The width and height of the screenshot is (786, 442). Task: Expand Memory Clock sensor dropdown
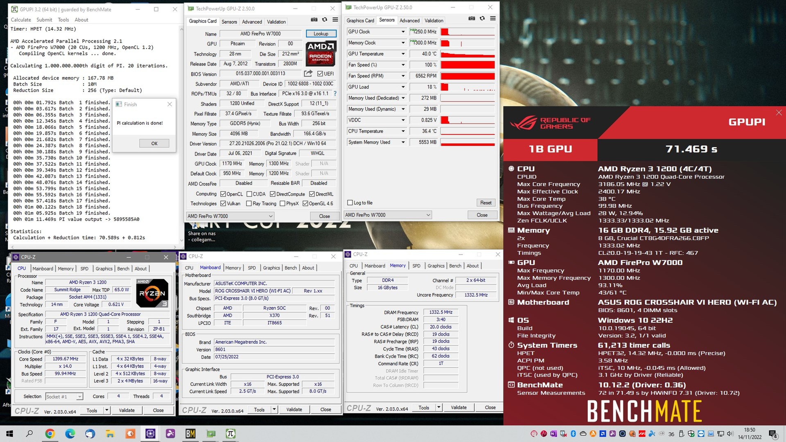[x=403, y=43]
